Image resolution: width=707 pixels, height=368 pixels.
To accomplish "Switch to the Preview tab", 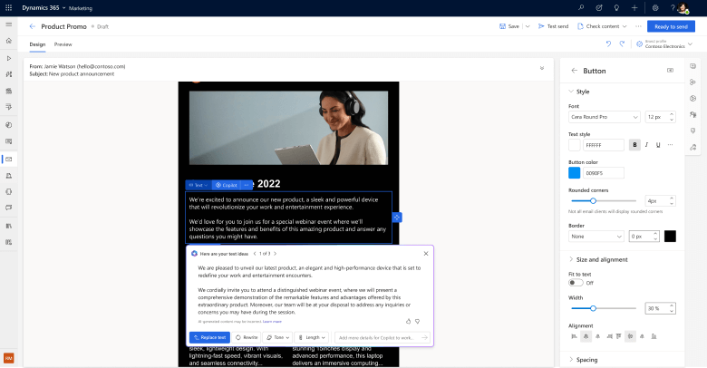I will (x=63, y=44).
